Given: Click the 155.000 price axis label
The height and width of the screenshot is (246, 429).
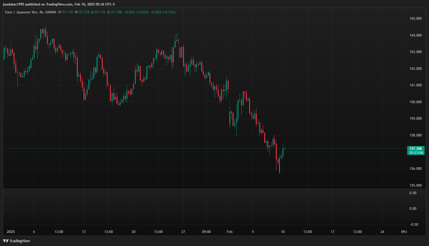Looking at the screenshot, I should click(415, 185).
